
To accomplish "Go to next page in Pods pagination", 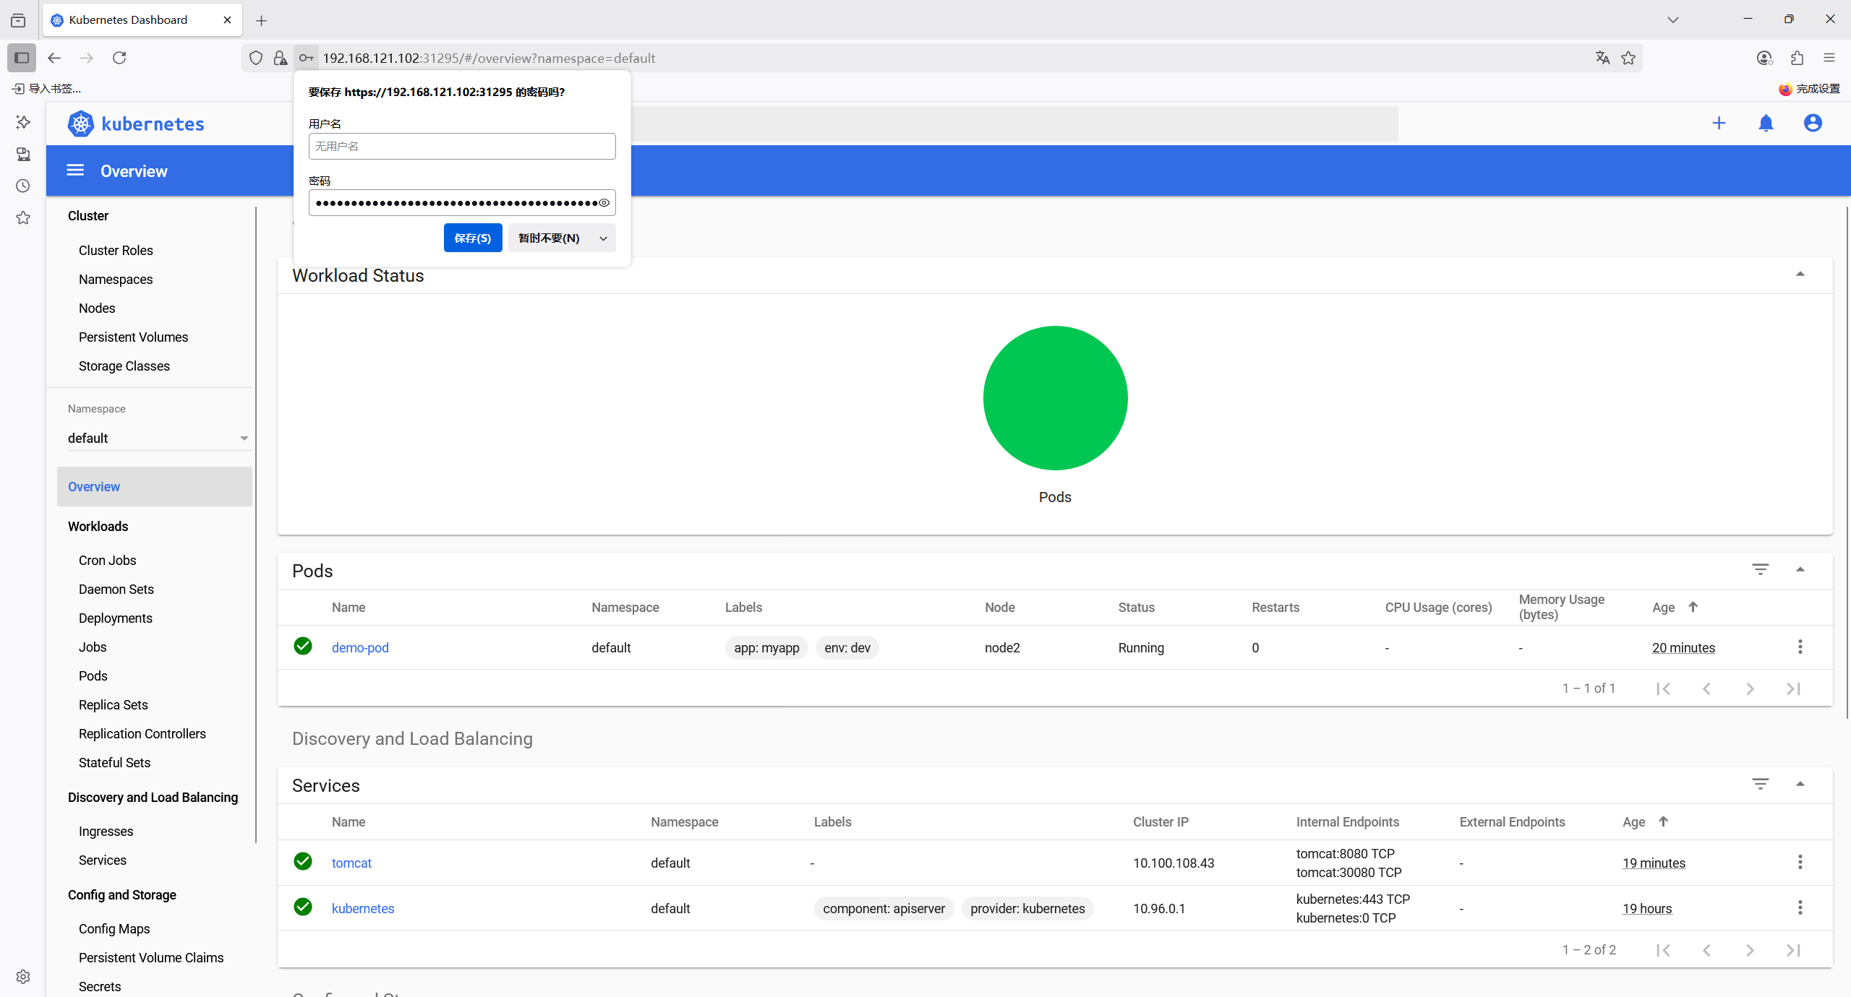I will [1750, 689].
